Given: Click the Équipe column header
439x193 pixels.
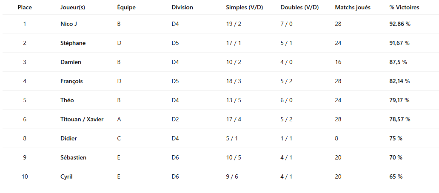Looking at the screenshot, I should coord(126,7).
